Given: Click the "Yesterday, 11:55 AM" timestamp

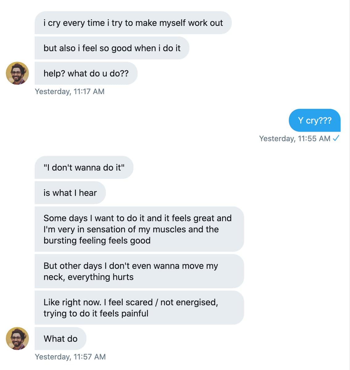Looking at the screenshot, I should point(294,139).
